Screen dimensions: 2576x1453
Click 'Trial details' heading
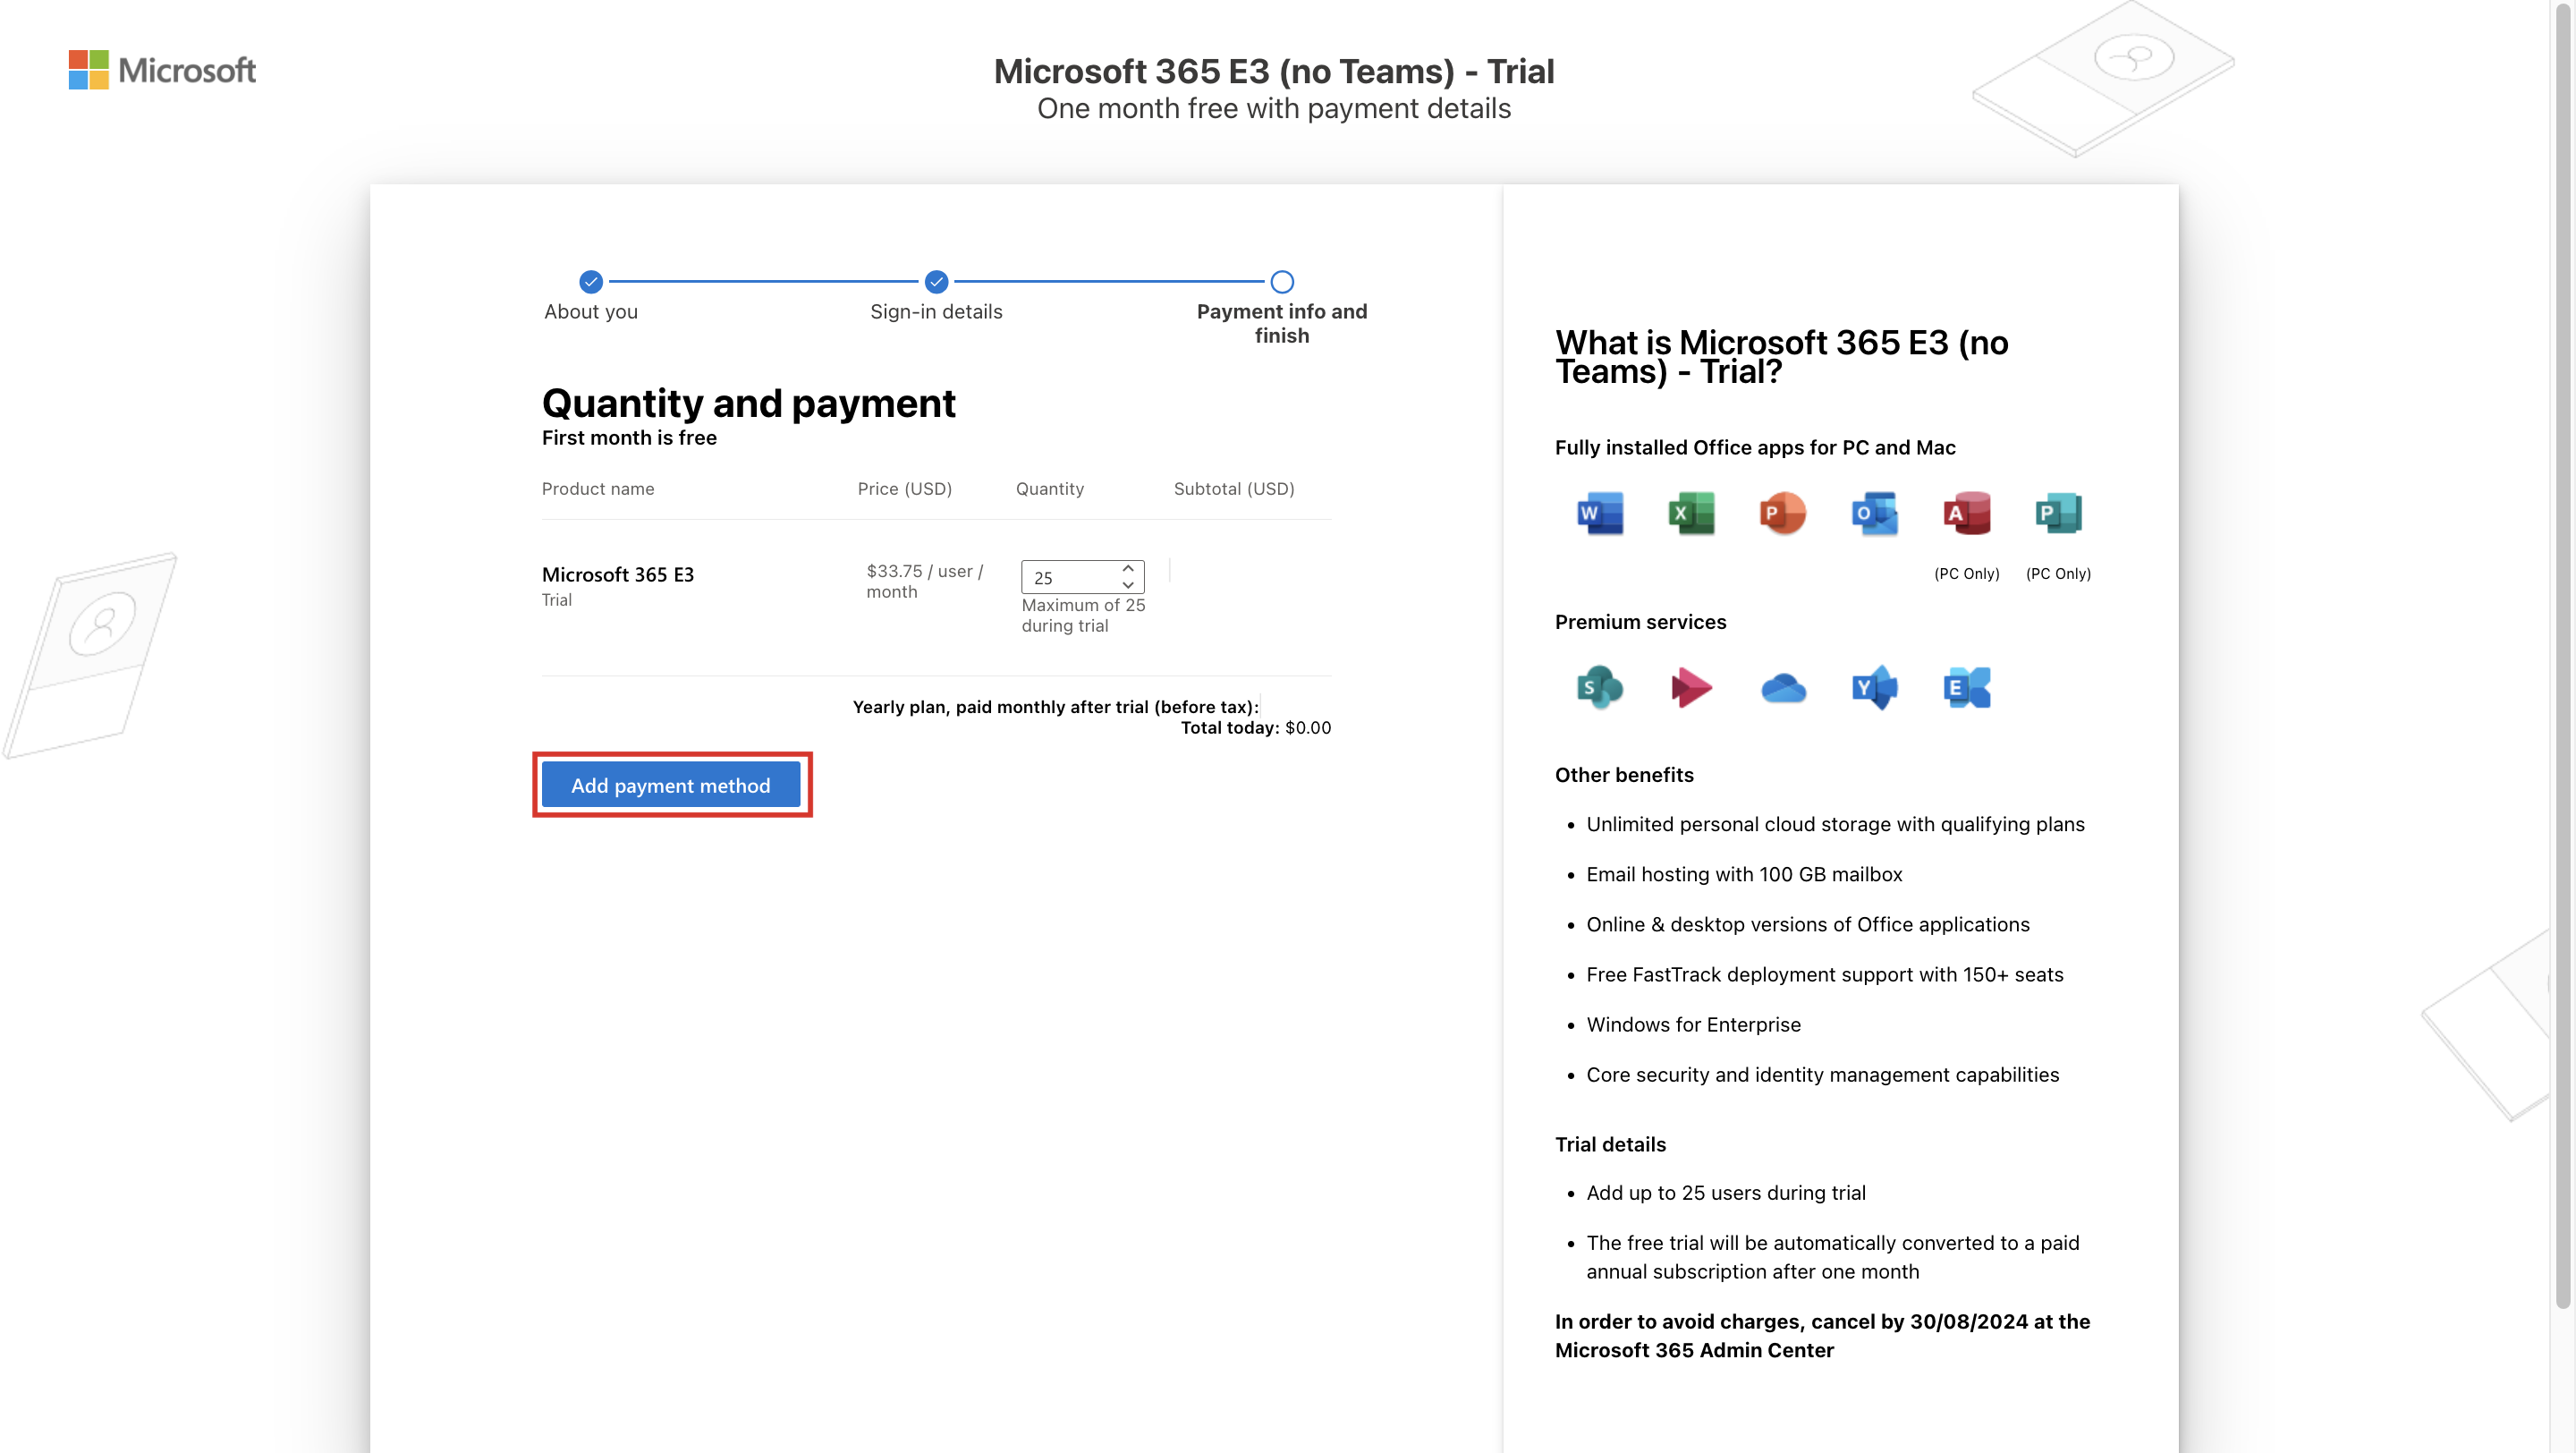coord(1610,1144)
